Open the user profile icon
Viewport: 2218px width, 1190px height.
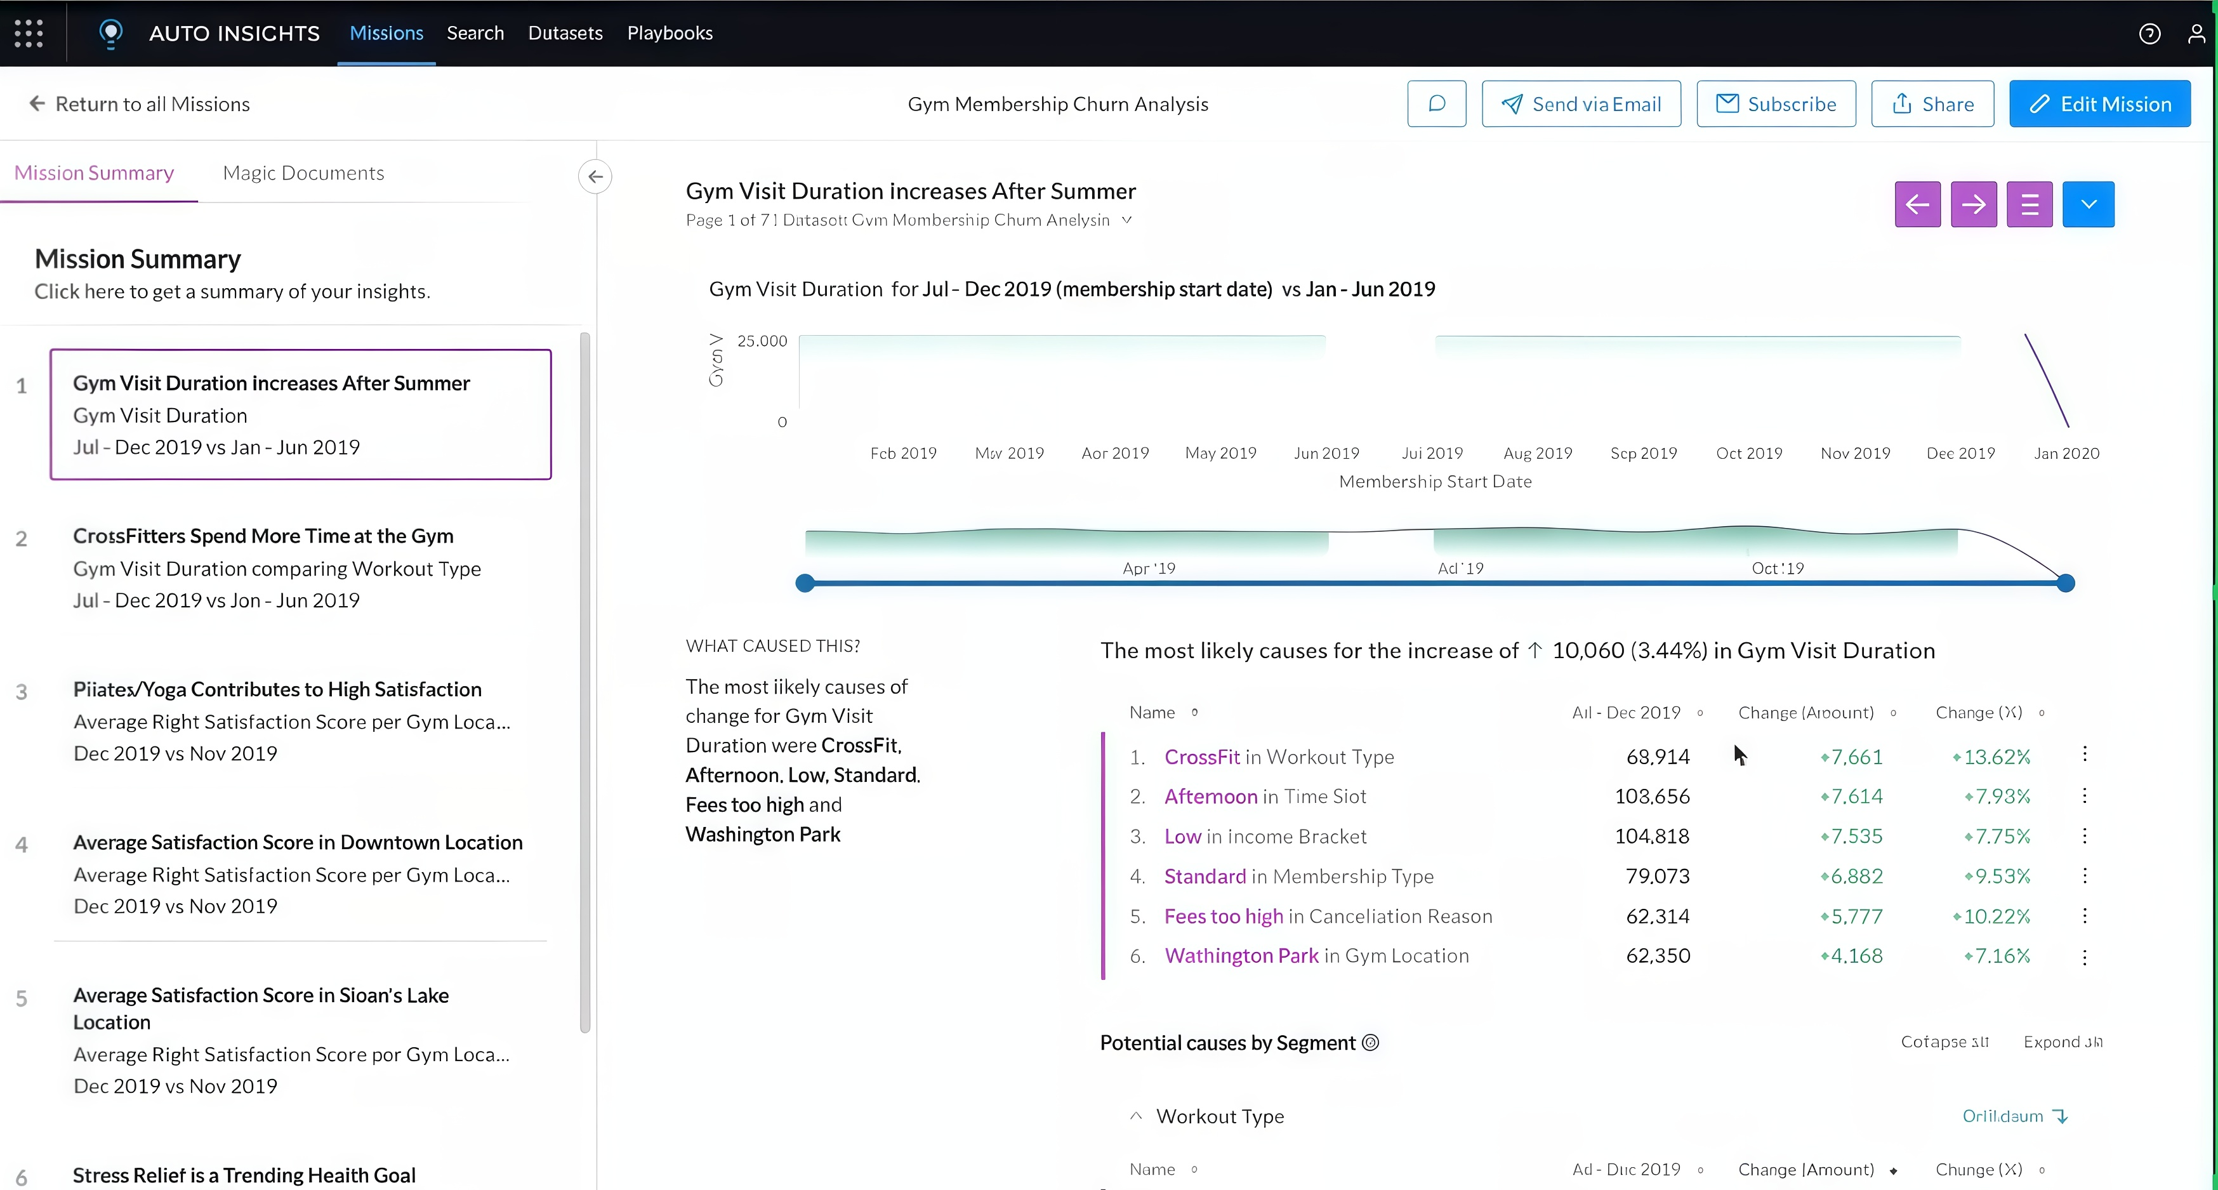[x=2196, y=33]
